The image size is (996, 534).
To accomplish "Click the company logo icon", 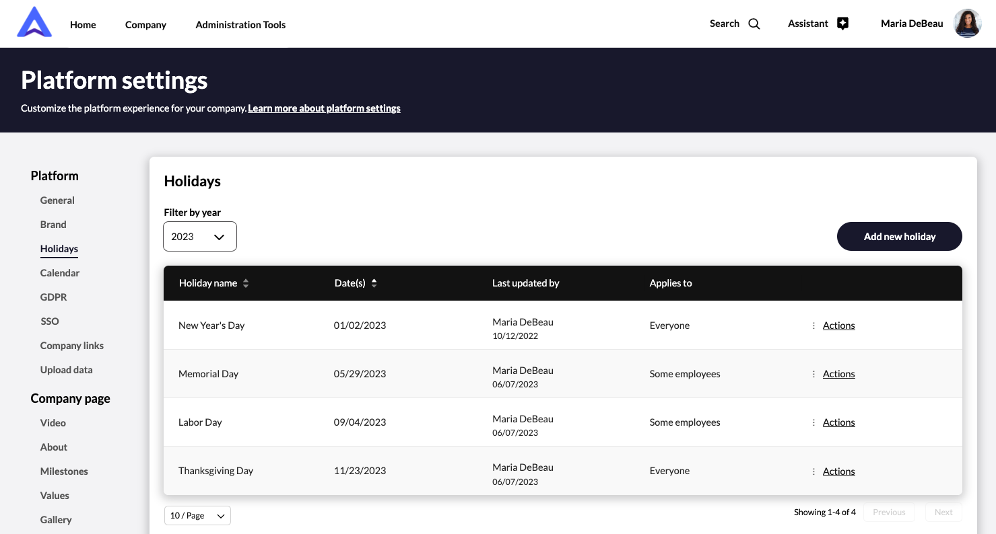I will coord(34,23).
